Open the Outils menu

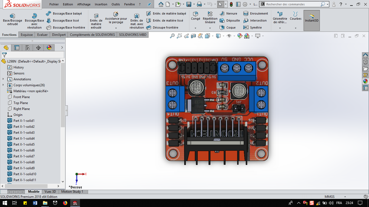(x=116, y=4)
